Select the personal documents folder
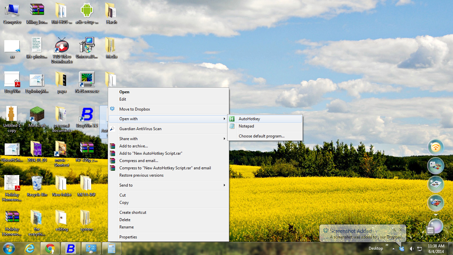453x255 pixels. pyautogui.click(x=62, y=120)
